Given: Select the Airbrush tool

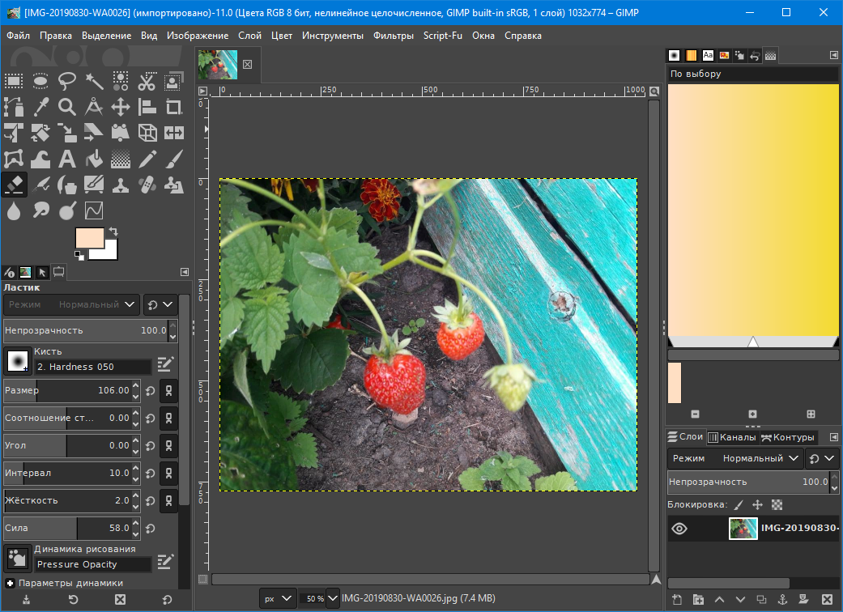Looking at the screenshot, I should pyautogui.click(x=40, y=185).
